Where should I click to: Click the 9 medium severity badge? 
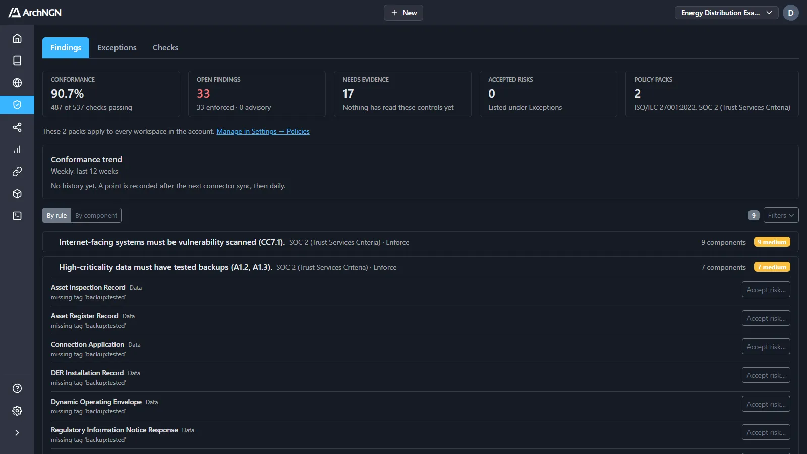pos(772,242)
